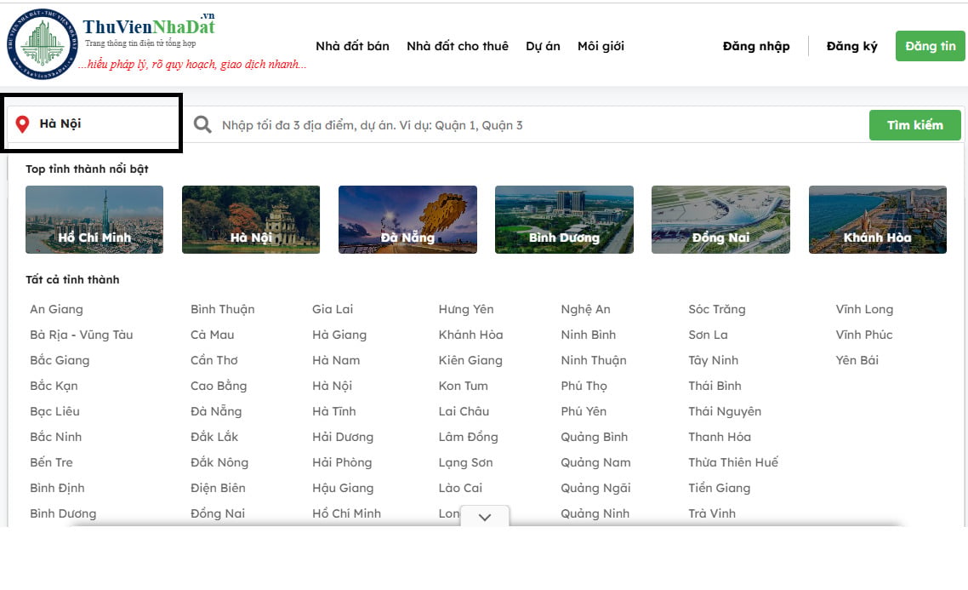
Task: Pick the Đồng Nai featured thumbnail
Action: (720, 220)
